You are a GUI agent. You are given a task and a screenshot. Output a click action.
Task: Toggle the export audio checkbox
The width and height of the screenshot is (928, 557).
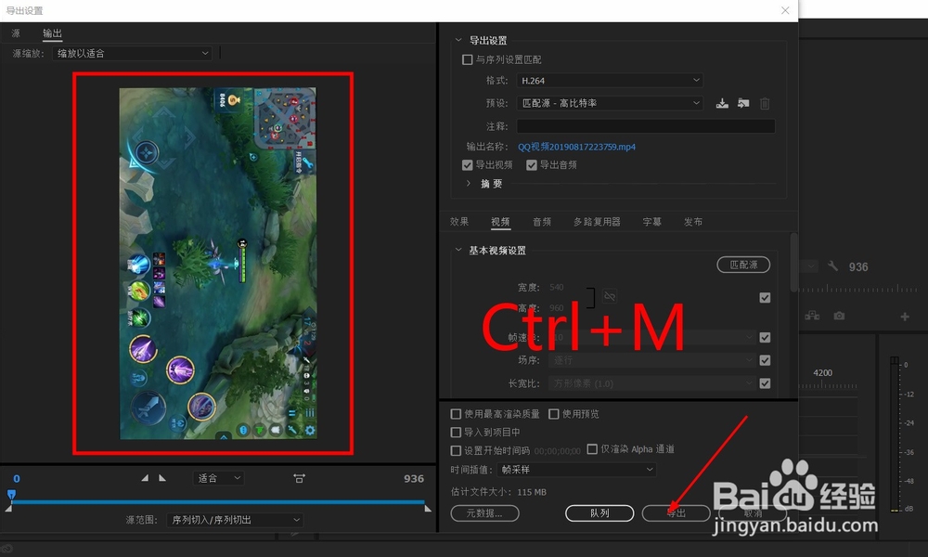pos(532,165)
